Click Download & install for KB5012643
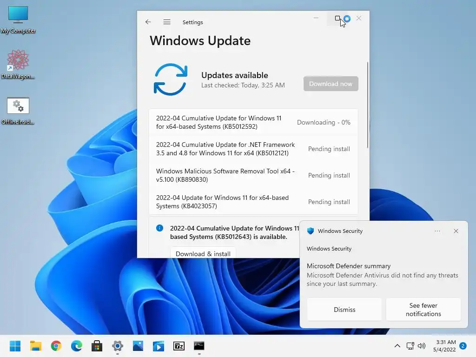The width and height of the screenshot is (476, 357). [203, 253]
